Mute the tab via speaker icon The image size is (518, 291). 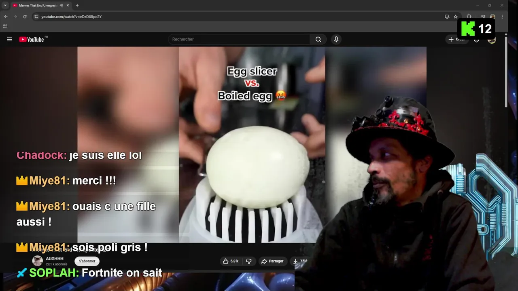(x=61, y=5)
